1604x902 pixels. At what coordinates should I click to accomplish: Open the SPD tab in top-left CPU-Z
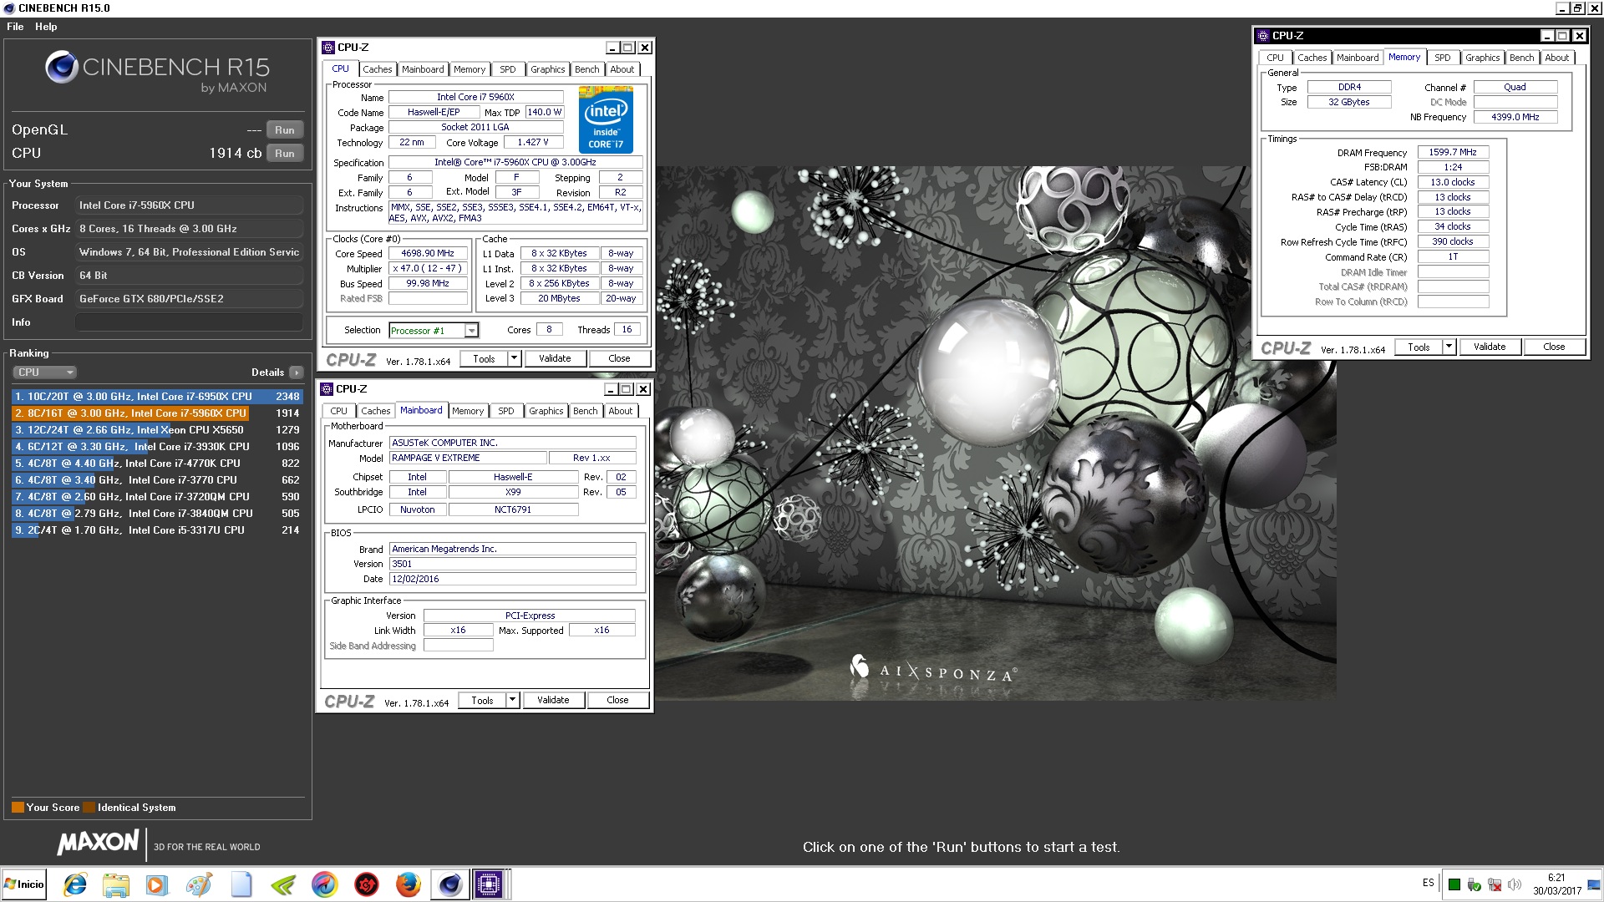pyautogui.click(x=508, y=69)
